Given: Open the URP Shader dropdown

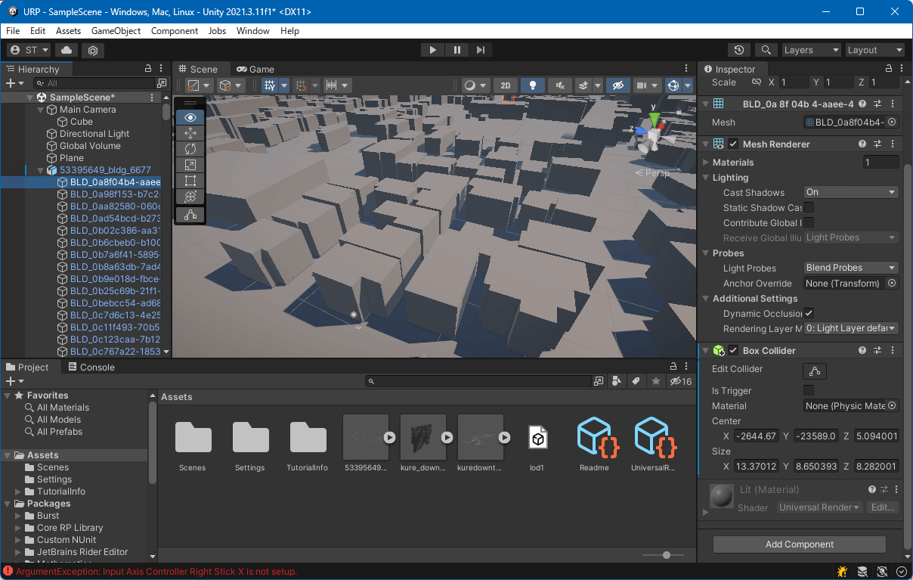Looking at the screenshot, I should point(819,507).
